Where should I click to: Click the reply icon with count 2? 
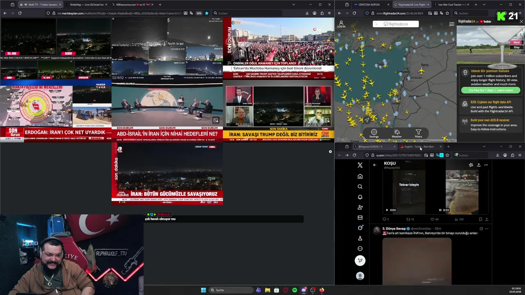click(386, 219)
